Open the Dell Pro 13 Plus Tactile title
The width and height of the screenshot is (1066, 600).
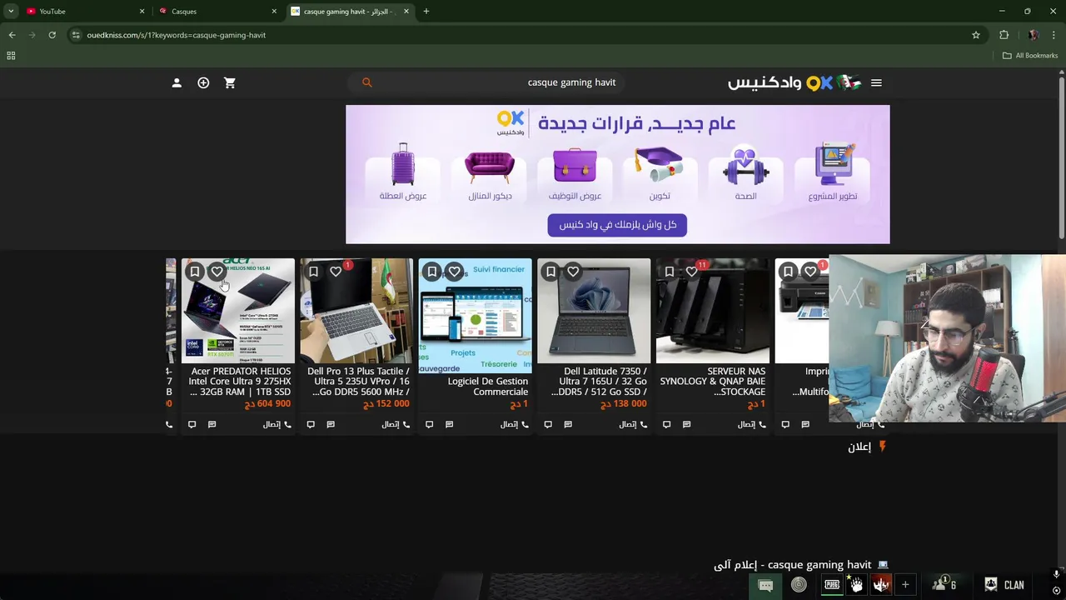358,382
